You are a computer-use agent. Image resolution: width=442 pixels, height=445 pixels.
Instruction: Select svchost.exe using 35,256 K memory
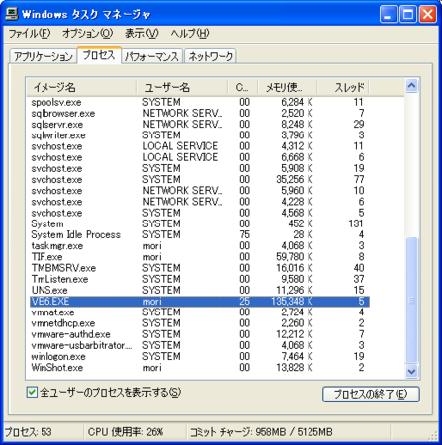point(200,180)
